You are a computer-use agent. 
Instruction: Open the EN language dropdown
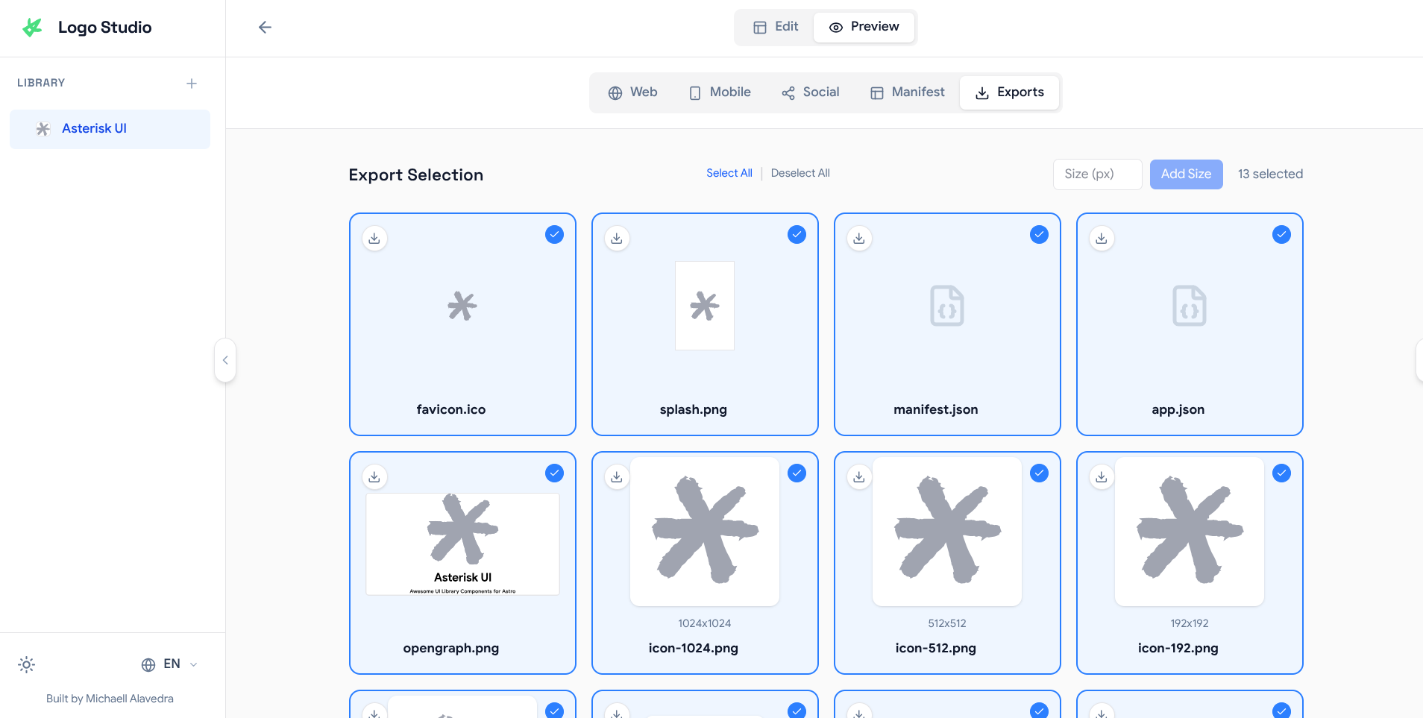(170, 664)
